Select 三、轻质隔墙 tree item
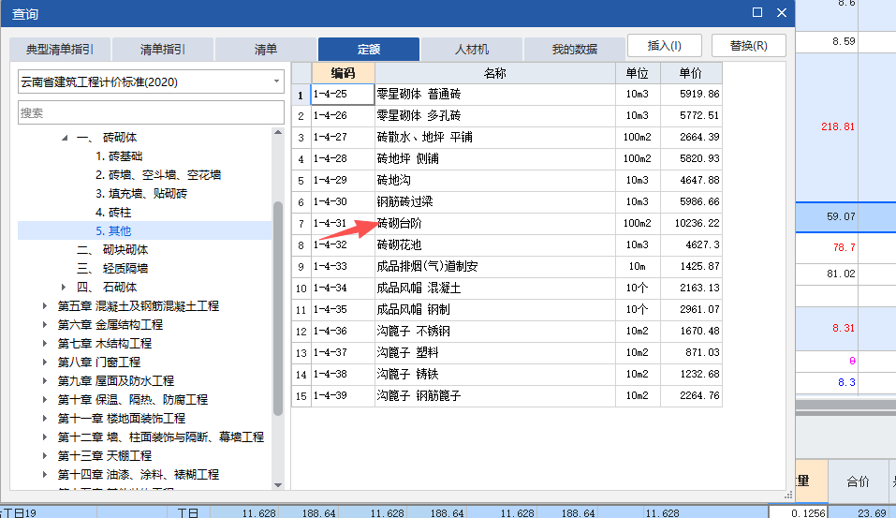The width and height of the screenshot is (896, 518). click(112, 269)
